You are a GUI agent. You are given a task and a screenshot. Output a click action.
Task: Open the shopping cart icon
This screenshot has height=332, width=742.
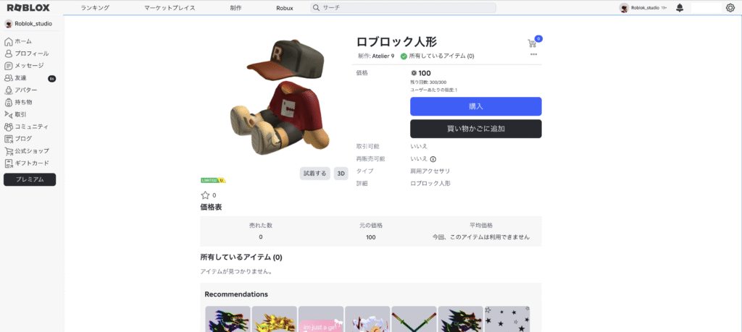[x=532, y=43]
